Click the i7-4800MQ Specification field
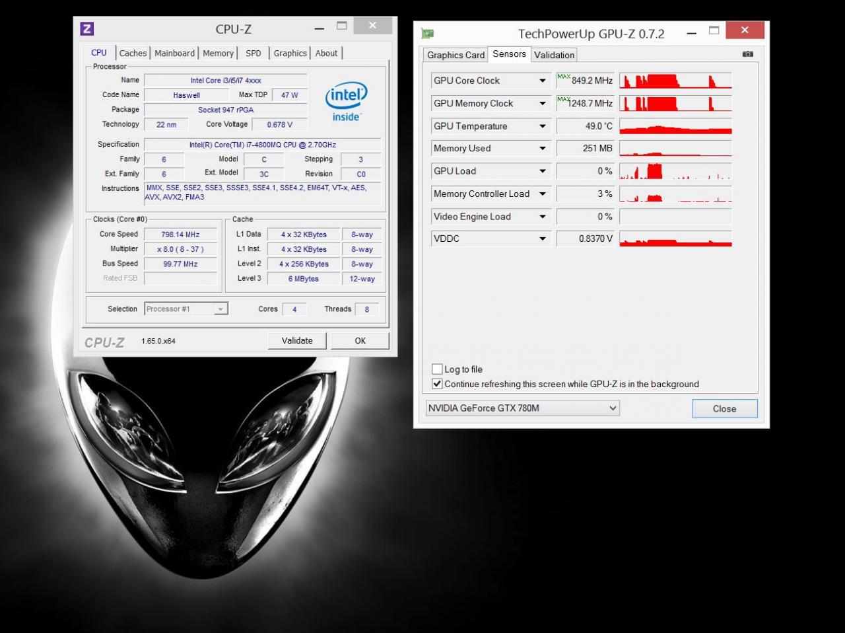845x633 pixels. pyautogui.click(x=263, y=145)
